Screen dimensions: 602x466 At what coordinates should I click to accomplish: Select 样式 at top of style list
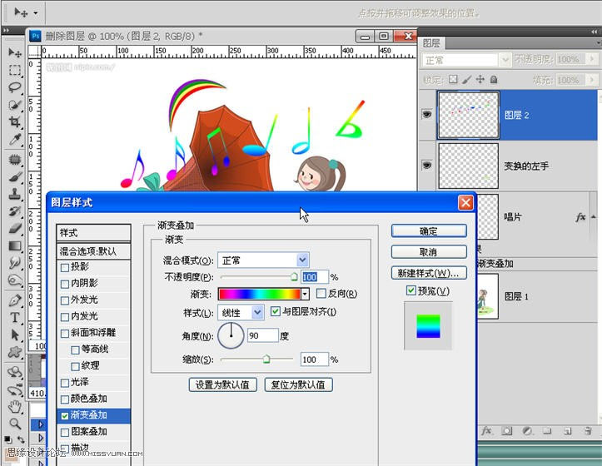94,233
